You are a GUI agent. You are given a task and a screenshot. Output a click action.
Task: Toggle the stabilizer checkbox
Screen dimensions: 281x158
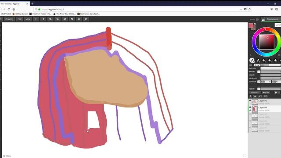(x=259, y=82)
